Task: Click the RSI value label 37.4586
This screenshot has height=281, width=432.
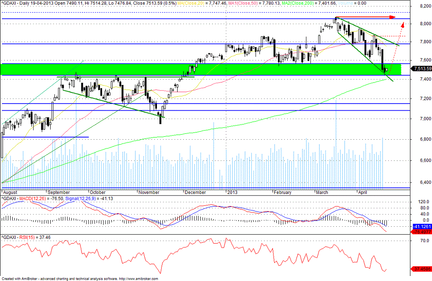Action: pyautogui.click(x=421, y=269)
